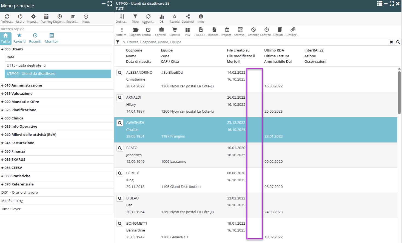Open detail magnifier for ARNALDI row
The image size is (402, 243).
120,98
